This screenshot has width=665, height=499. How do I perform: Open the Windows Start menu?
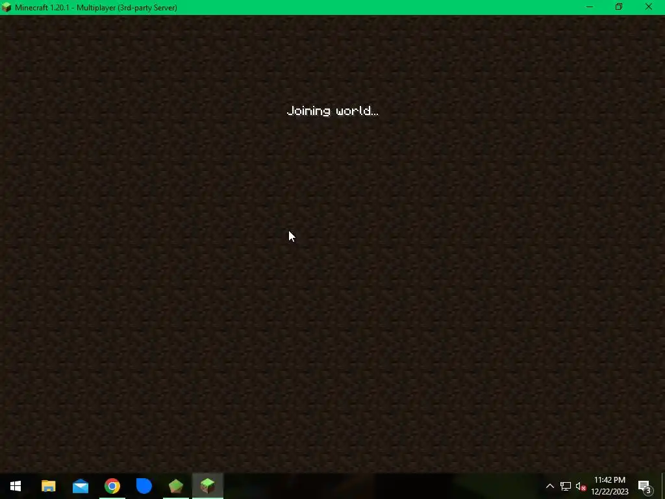16,486
